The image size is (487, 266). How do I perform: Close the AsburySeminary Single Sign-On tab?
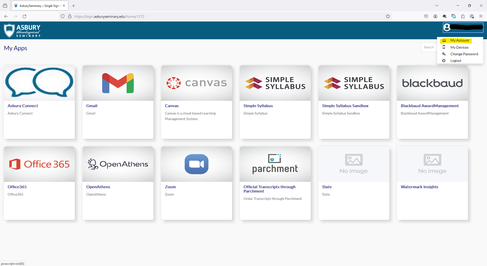pos(64,6)
